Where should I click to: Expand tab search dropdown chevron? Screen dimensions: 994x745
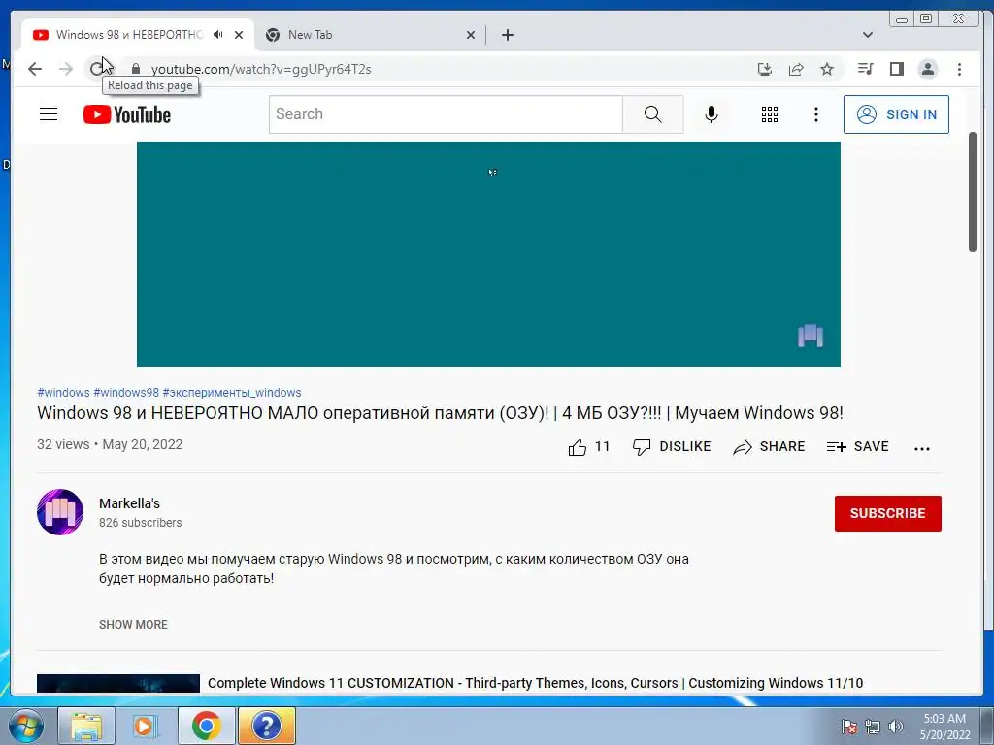pos(868,35)
